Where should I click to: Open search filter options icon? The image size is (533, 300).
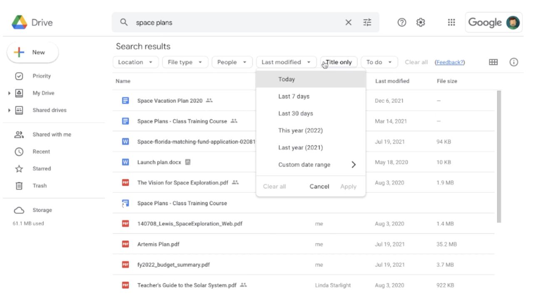click(x=367, y=22)
